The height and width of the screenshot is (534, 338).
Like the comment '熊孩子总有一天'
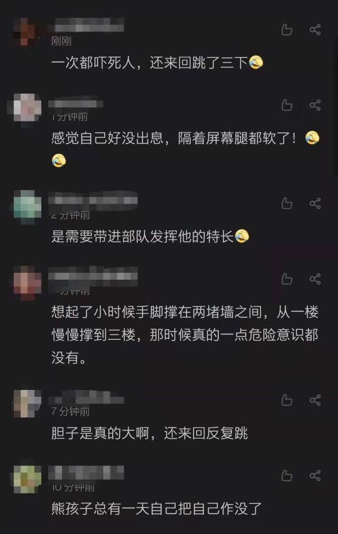[x=287, y=475]
